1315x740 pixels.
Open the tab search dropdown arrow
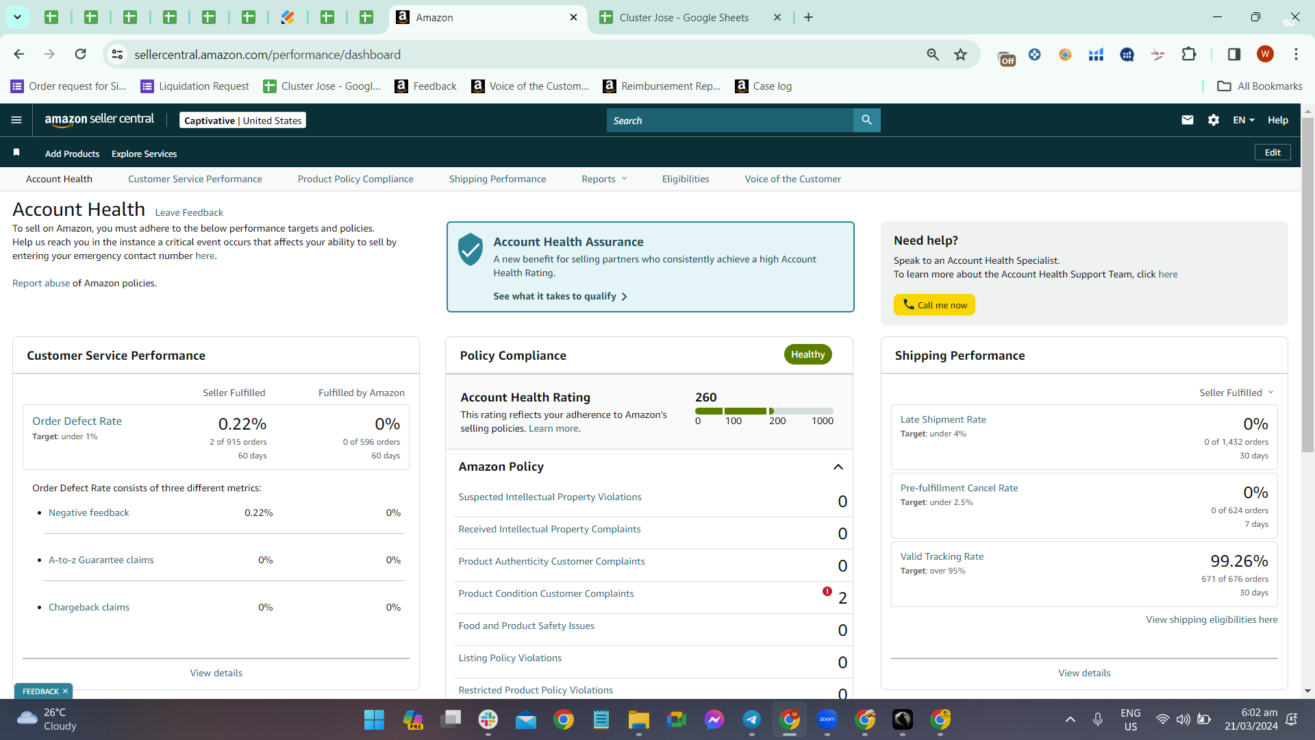(x=17, y=17)
